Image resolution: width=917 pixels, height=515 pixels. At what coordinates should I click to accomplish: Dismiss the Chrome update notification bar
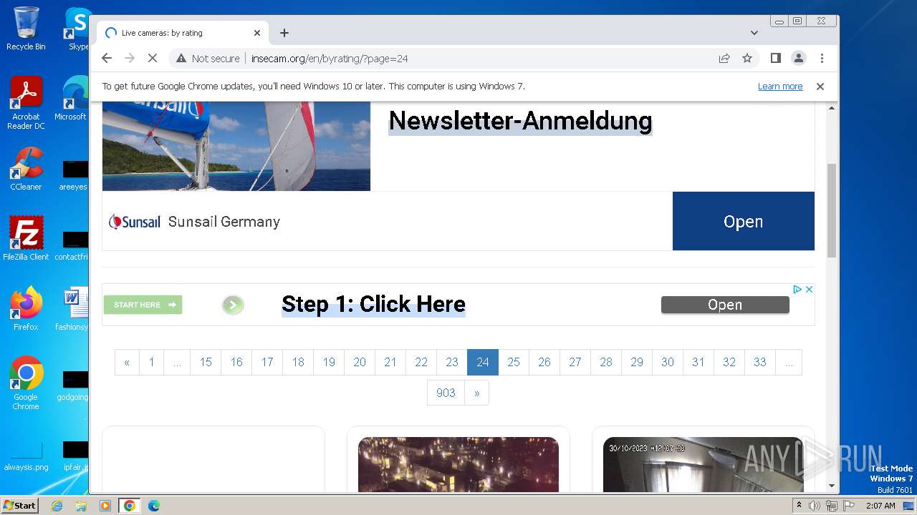point(820,87)
